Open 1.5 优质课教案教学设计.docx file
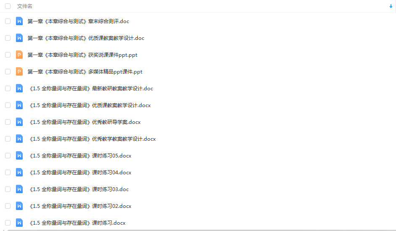Image resolution: width=396 pixels, height=231 pixels. click(x=90, y=105)
